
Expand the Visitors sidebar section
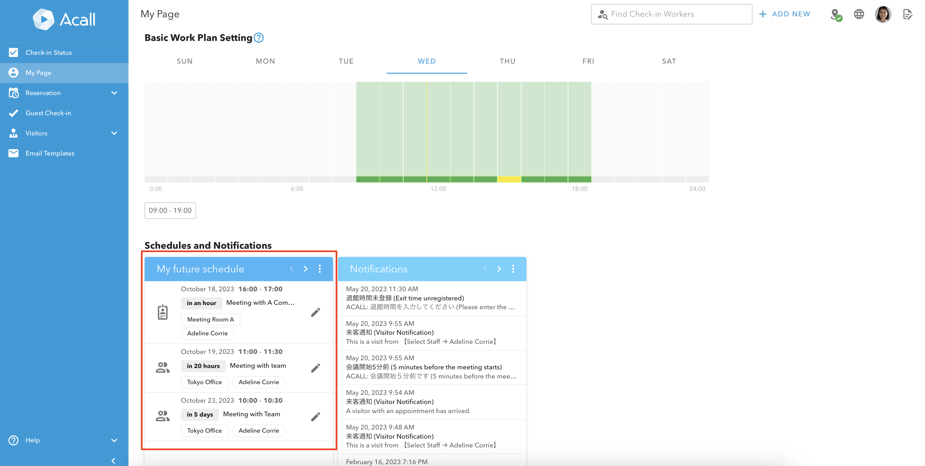pyautogui.click(x=114, y=133)
